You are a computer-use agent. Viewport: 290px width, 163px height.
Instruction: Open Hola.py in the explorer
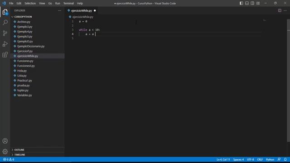[22, 71]
